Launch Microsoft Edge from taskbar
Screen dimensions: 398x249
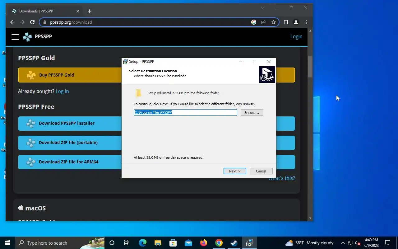[x=143, y=243]
